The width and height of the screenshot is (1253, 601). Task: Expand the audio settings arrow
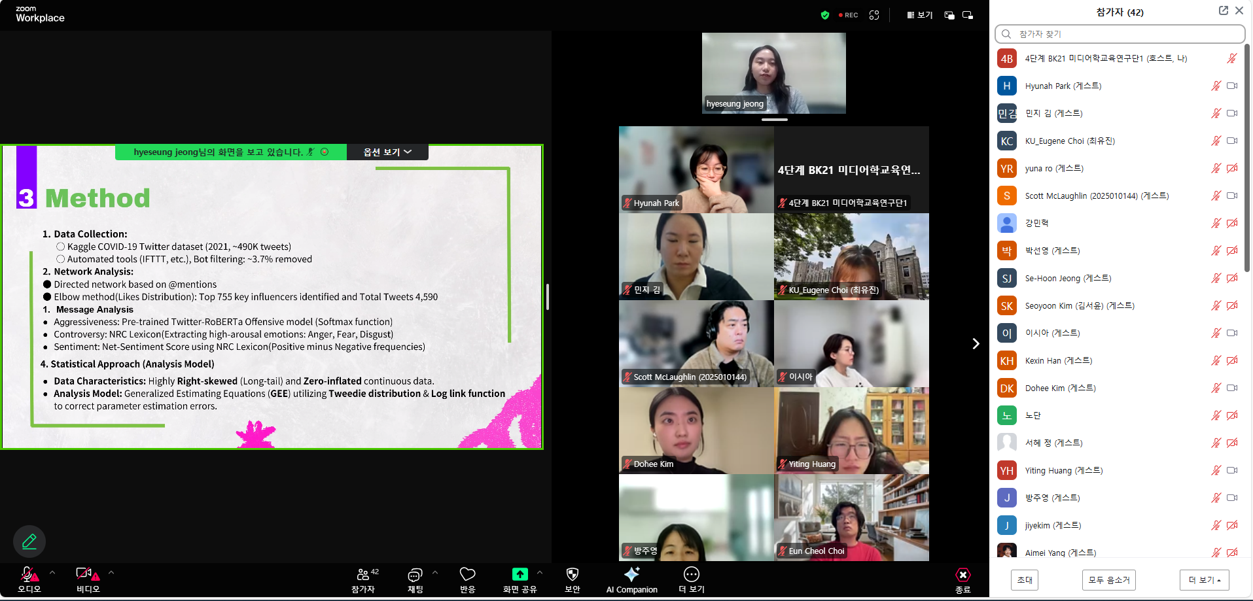coord(52,572)
